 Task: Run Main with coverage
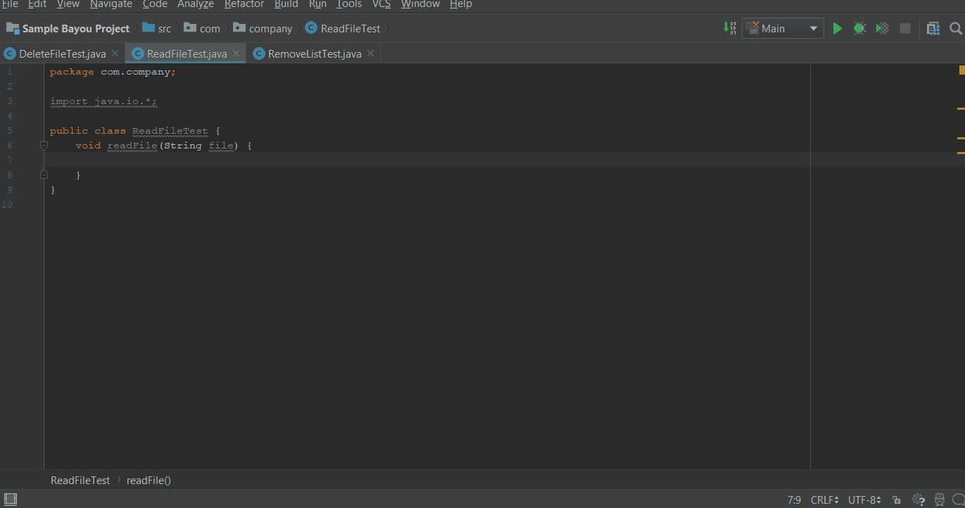point(882,28)
